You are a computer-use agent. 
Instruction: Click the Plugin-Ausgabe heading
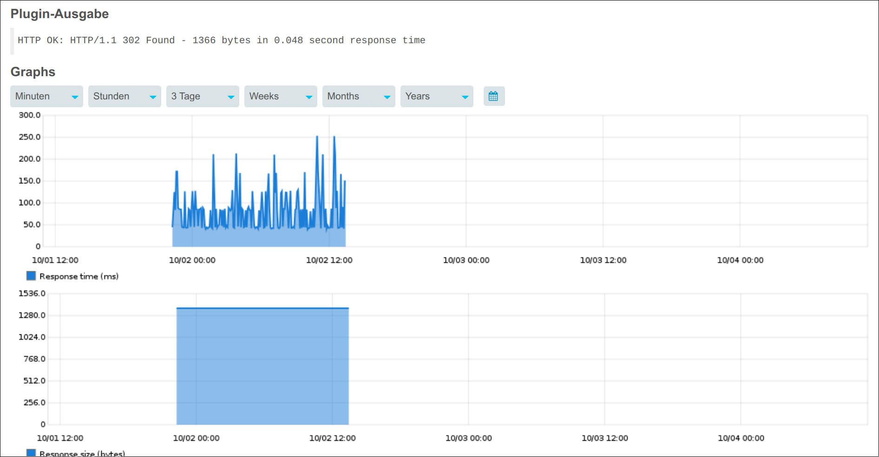click(59, 14)
